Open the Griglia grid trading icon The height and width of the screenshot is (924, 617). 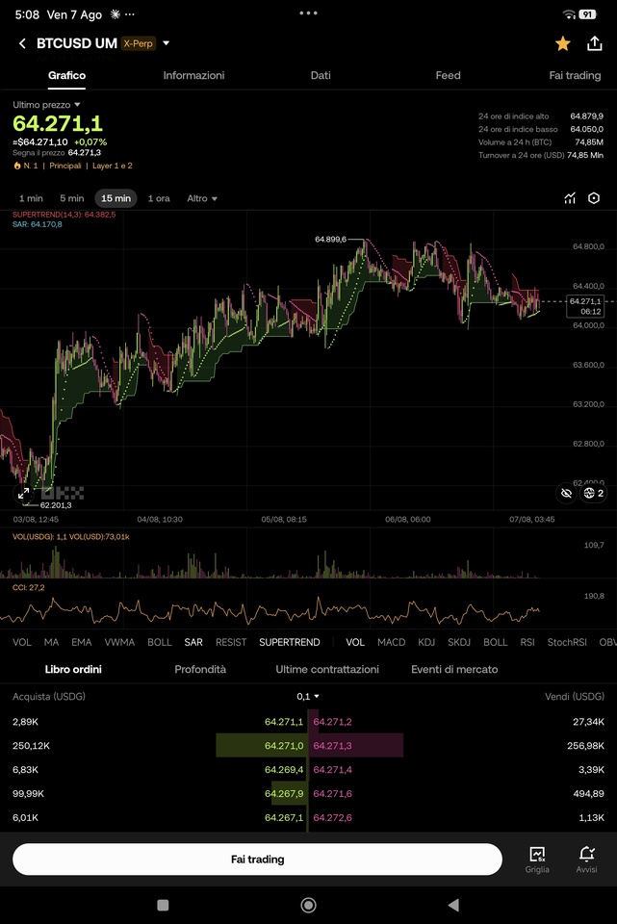point(537,860)
